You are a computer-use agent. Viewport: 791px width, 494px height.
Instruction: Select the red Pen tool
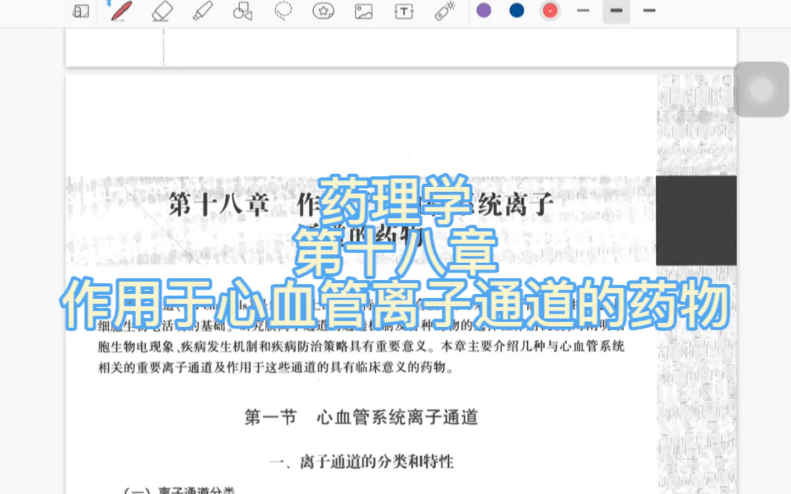click(x=122, y=11)
